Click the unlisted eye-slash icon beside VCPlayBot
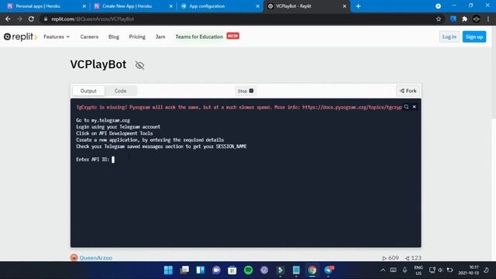The height and width of the screenshot is (279, 496). coord(139,65)
